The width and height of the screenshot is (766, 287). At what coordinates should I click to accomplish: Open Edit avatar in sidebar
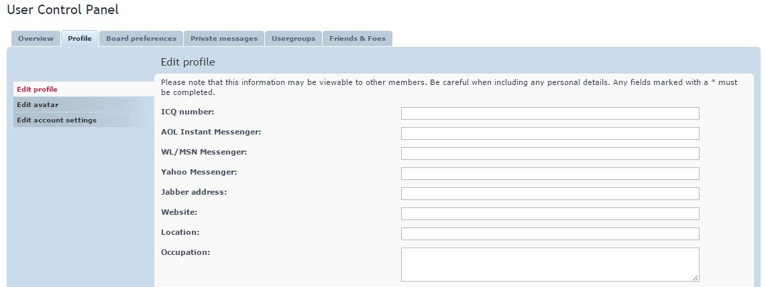[x=84, y=104]
